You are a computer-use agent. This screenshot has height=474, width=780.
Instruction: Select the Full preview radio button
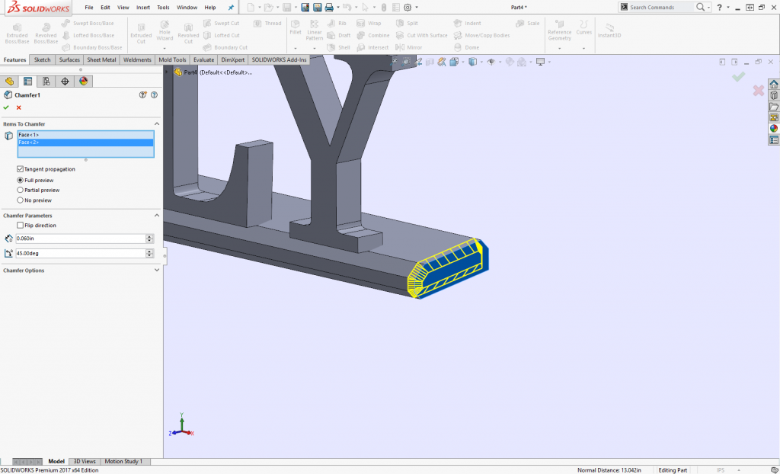coord(21,181)
